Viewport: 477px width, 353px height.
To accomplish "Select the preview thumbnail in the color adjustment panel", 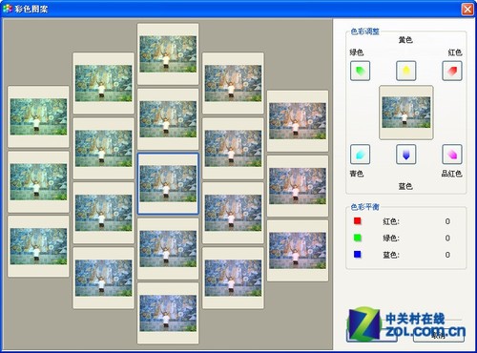I will tap(406, 113).
